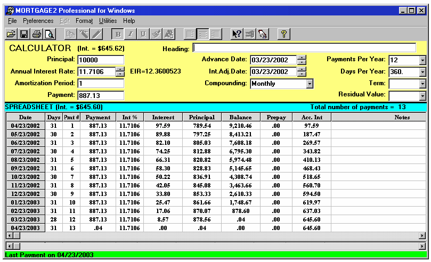Click the horizontal scrollbar right arrow
431x262 pixels.
(422, 236)
